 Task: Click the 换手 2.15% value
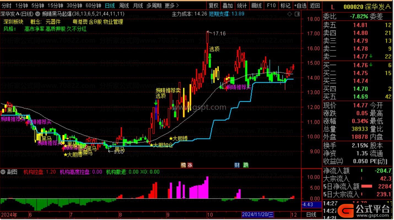(x=360, y=146)
